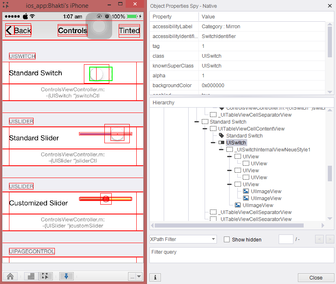Screen dimensions: 336x284
Task: Go to the previous filter match
Action: tap(320, 239)
